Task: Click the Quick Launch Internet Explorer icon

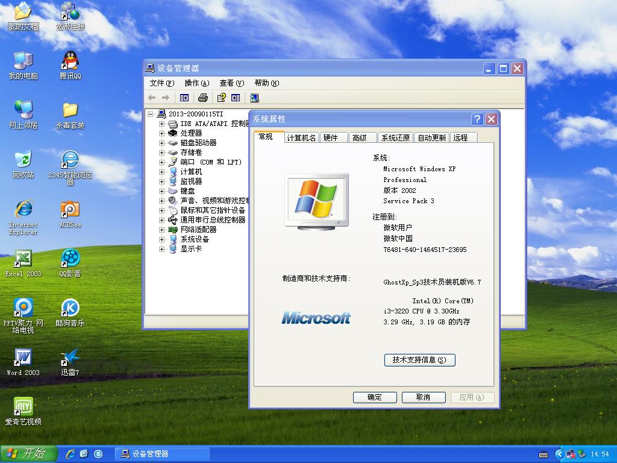Action: click(71, 454)
